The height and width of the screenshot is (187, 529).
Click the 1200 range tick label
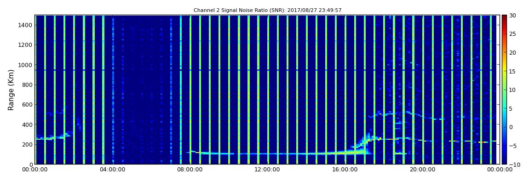(25, 45)
